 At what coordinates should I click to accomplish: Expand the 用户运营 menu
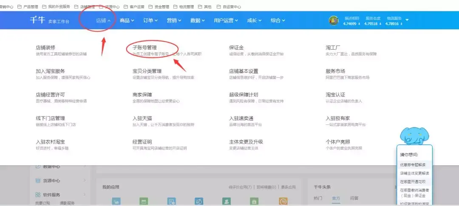(x=226, y=20)
